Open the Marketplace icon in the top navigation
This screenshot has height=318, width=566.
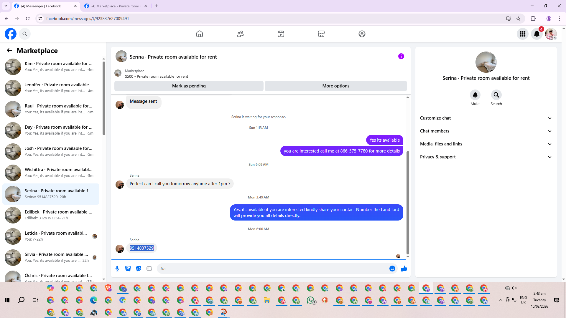pyautogui.click(x=321, y=34)
